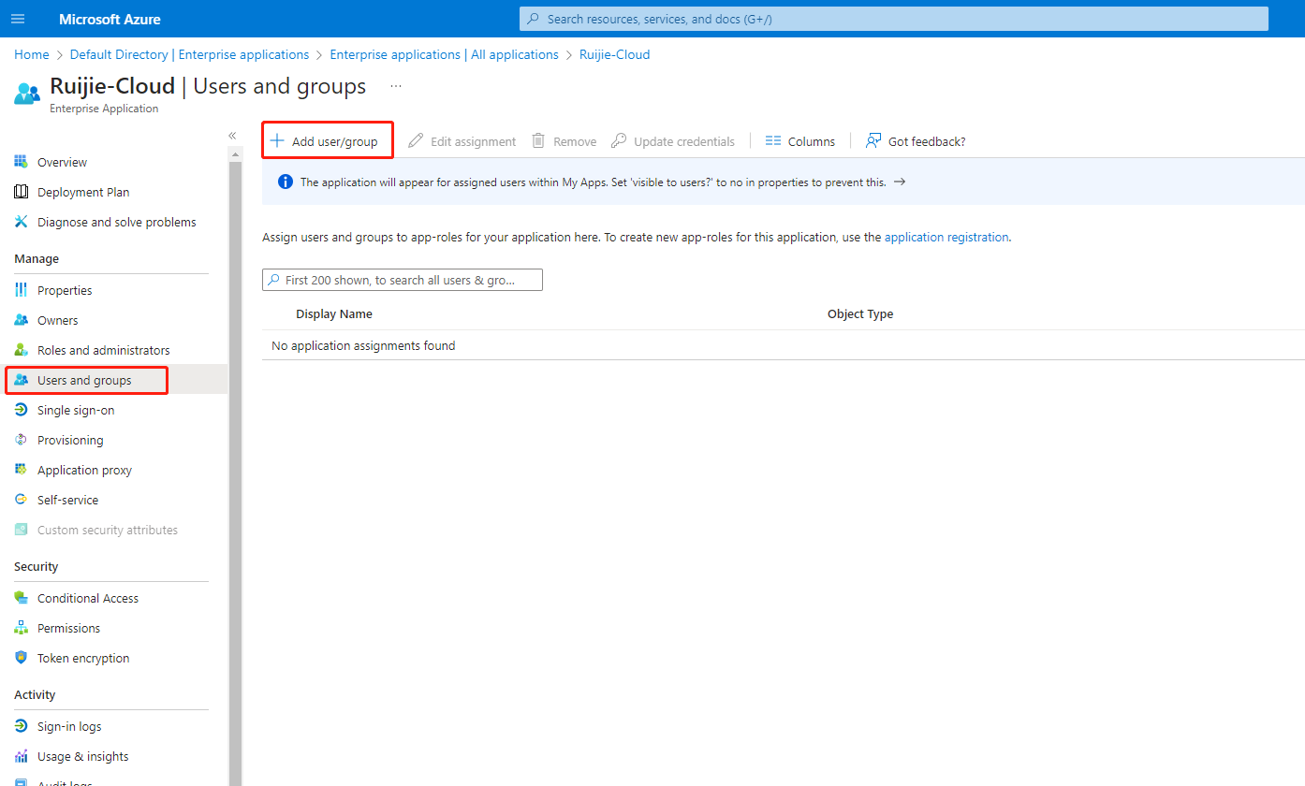Open Conditional Access settings
This screenshot has width=1305, height=786.
pos(87,598)
